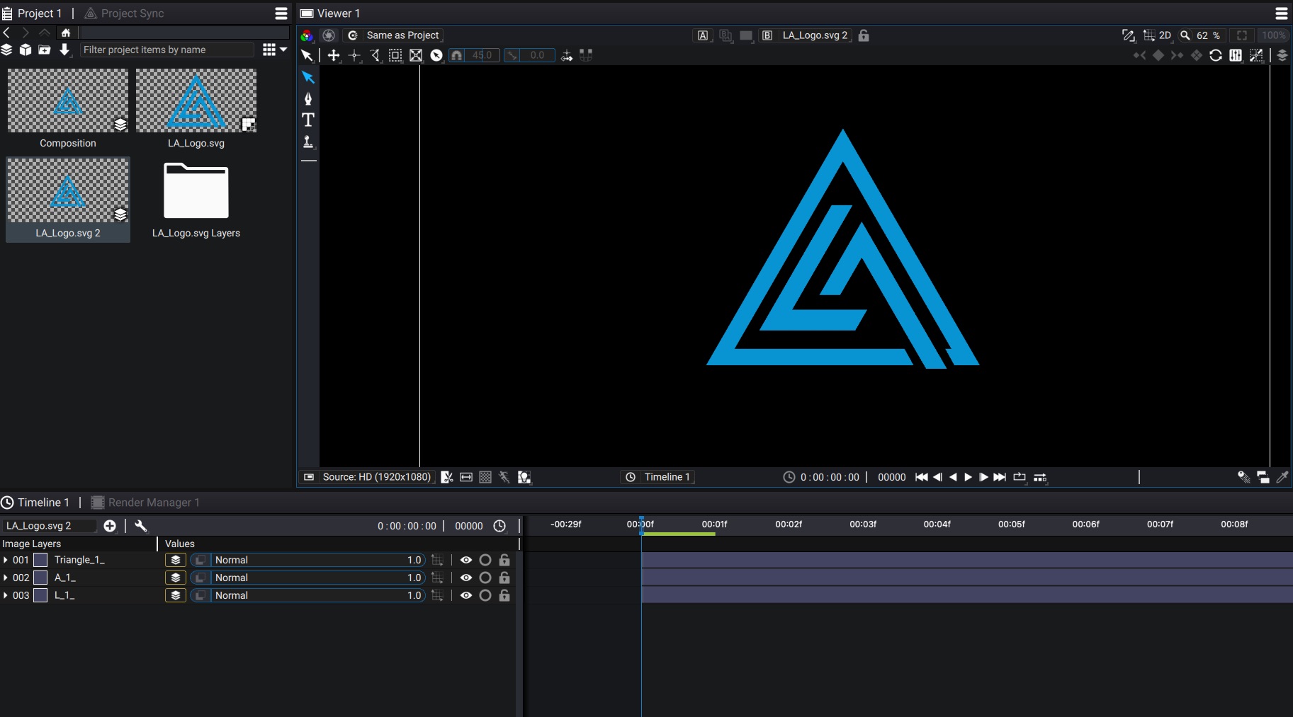
Task: Select the blue arrow selection tool
Action: click(308, 77)
